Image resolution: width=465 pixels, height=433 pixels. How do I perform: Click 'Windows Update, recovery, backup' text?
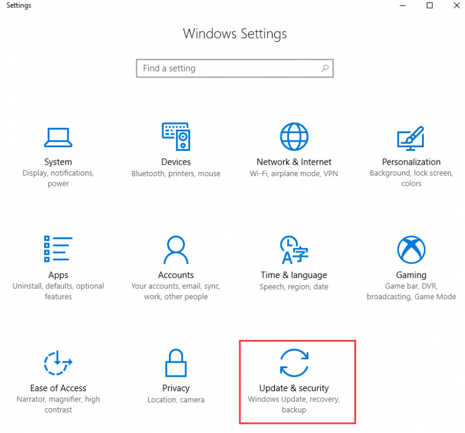pyautogui.click(x=294, y=405)
